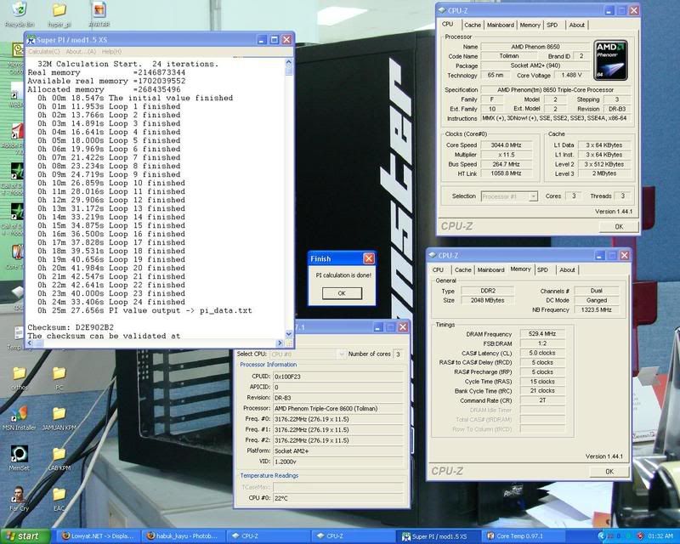
Task: Launch the Far Cry desktop shortcut
Action: click(x=19, y=496)
